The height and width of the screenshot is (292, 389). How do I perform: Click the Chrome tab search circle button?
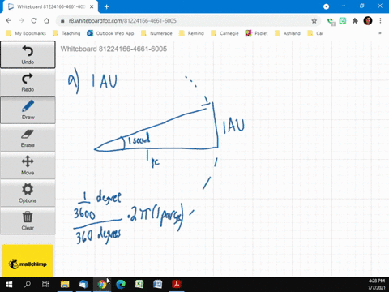[326, 6]
